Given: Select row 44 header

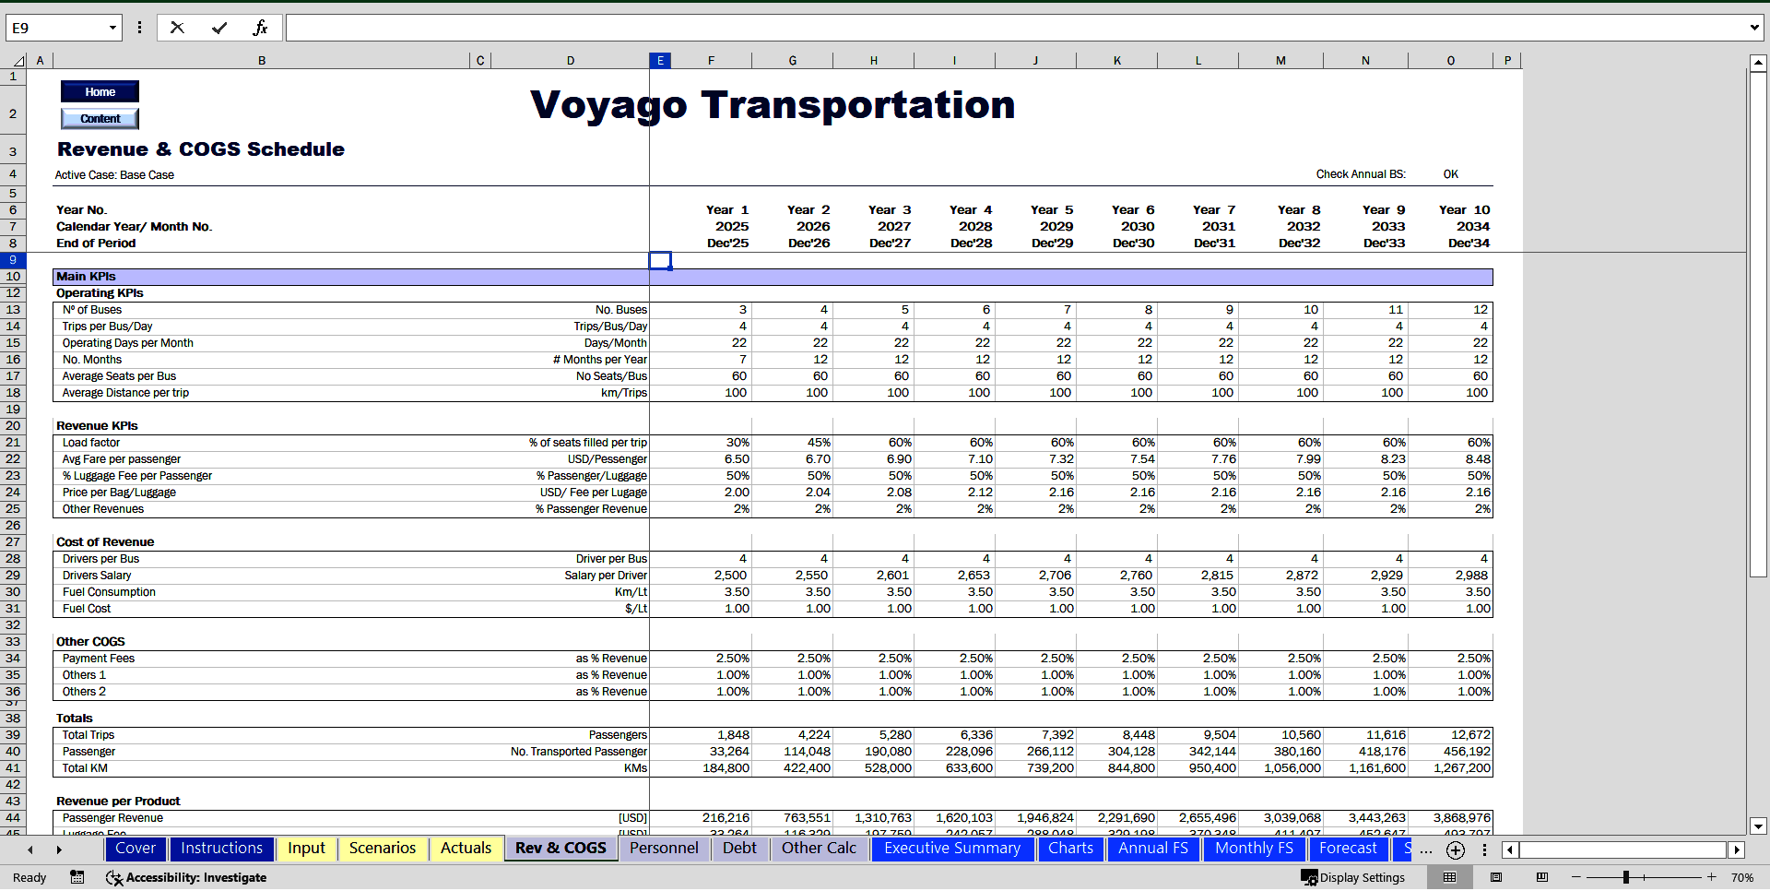Looking at the screenshot, I should coord(13,817).
